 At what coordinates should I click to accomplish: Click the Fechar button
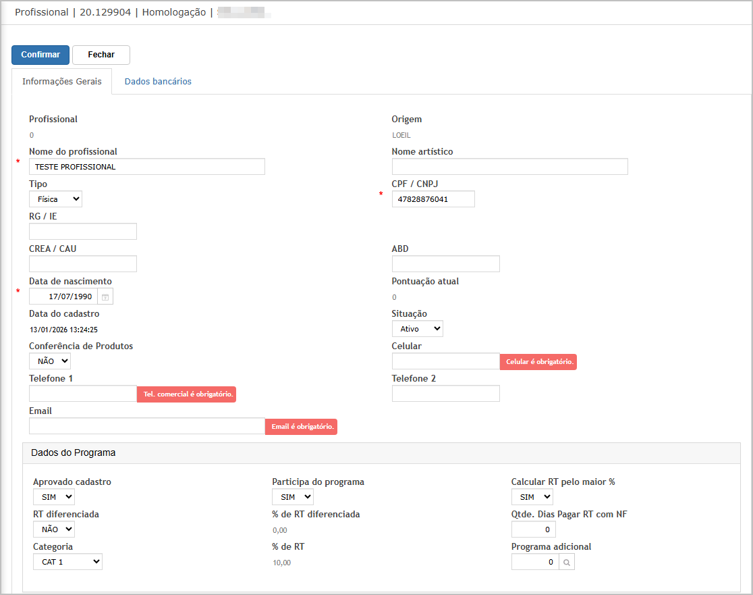(x=101, y=55)
